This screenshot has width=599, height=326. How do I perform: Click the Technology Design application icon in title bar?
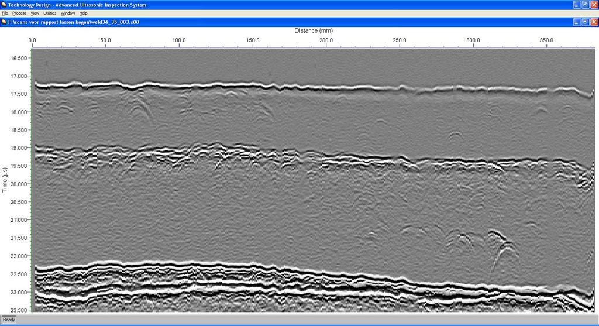click(4, 5)
